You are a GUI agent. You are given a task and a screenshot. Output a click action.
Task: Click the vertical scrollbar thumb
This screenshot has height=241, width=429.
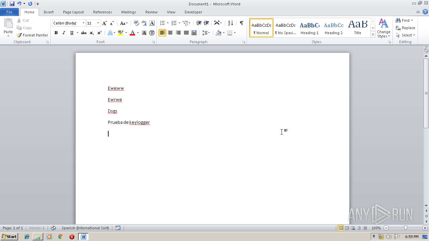click(x=426, y=93)
